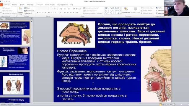Open Выровнять текст (Align Text) menu
The height and width of the screenshot is (106, 189).
pyautogui.click(x=90, y=11)
